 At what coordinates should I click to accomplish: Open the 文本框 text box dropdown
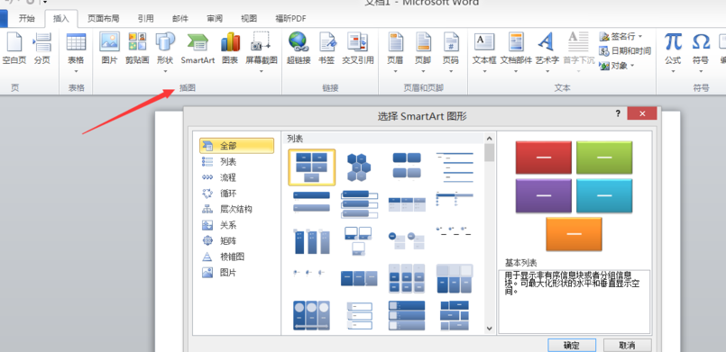pyautogui.click(x=484, y=53)
